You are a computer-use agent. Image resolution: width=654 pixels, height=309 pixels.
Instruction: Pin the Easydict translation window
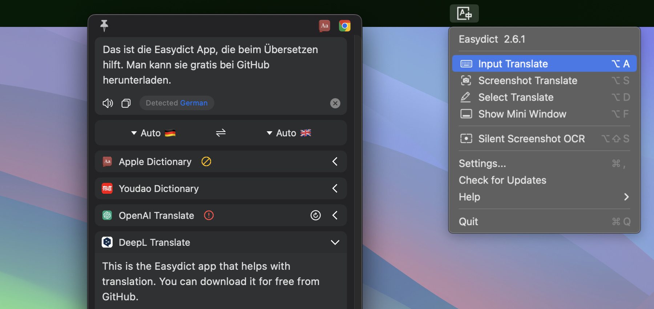(104, 25)
